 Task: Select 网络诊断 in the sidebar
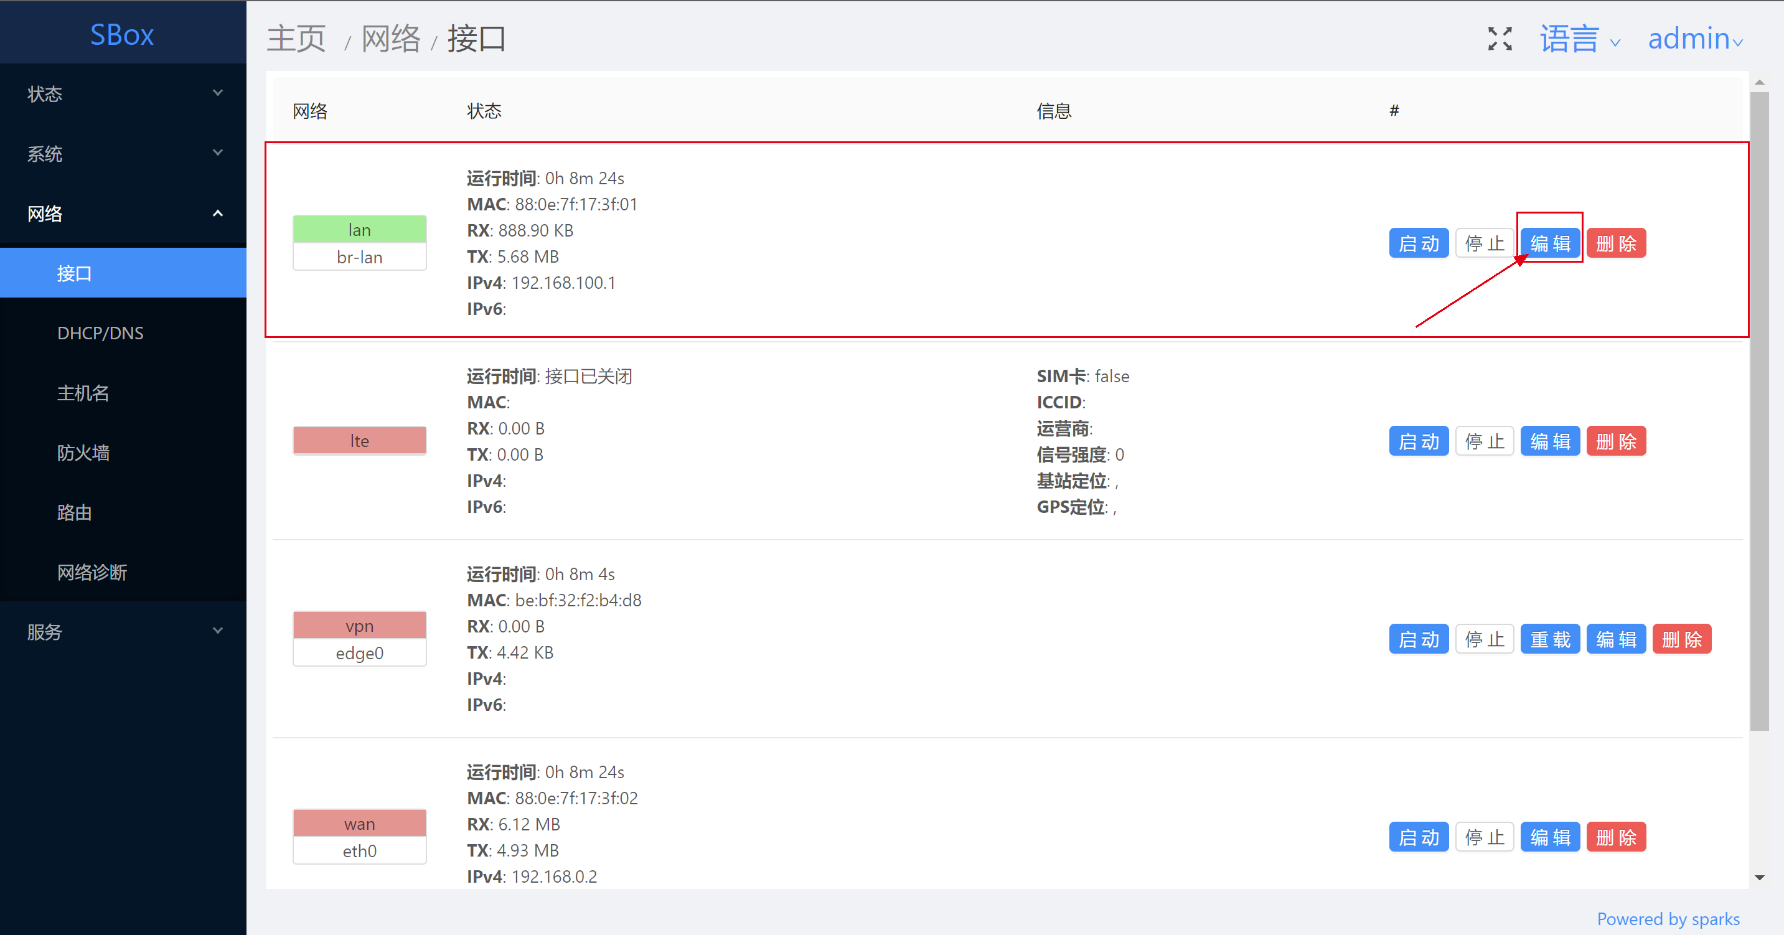[92, 572]
